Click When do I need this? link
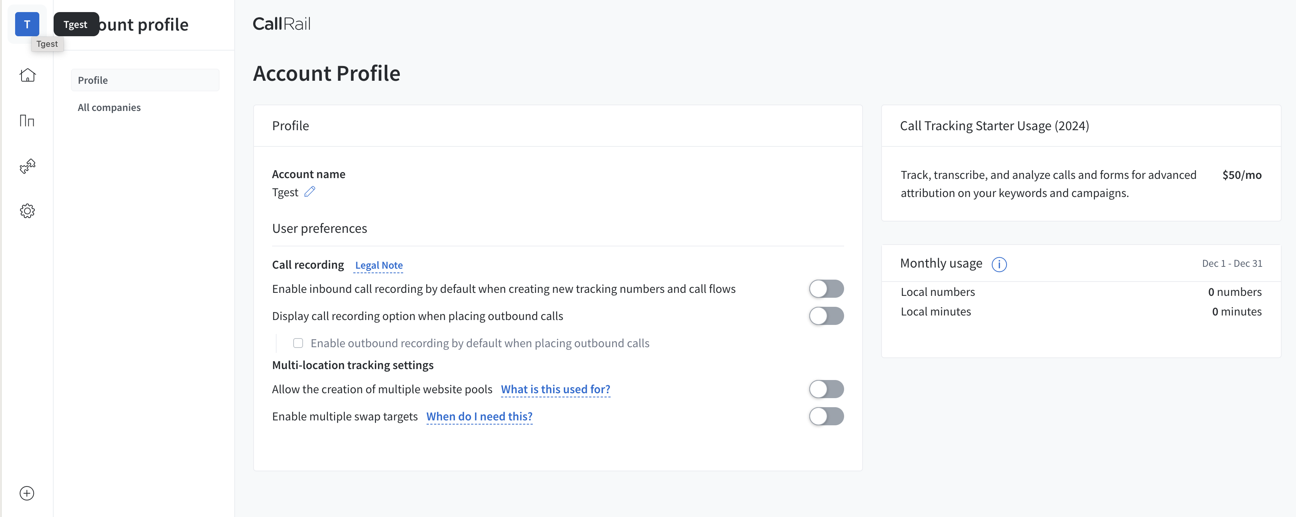1296x517 pixels. (x=479, y=417)
